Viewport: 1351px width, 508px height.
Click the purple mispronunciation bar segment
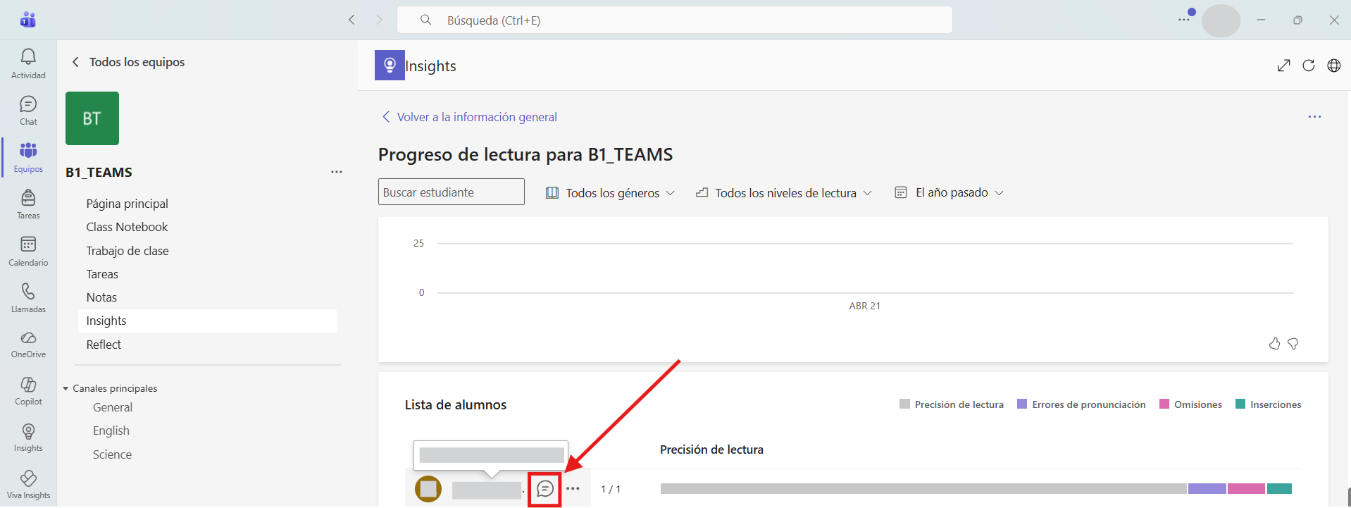[x=1207, y=488]
